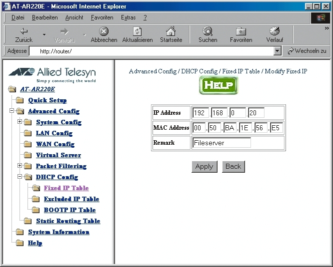Open the Static Routing Table link
333x267 pixels.
pos(68,221)
